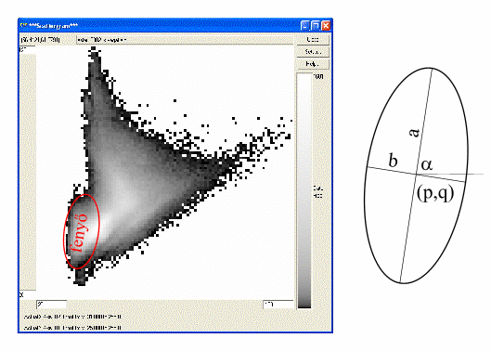Click the Close button in the right panel
This screenshot has width=491, height=351.
coord(313,40)
